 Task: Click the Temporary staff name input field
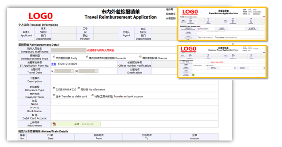click(69, 50)
